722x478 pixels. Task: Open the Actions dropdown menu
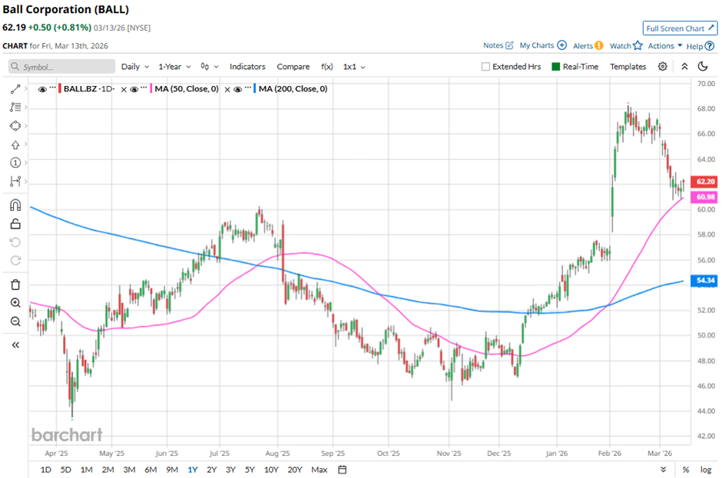coord(664,46)
